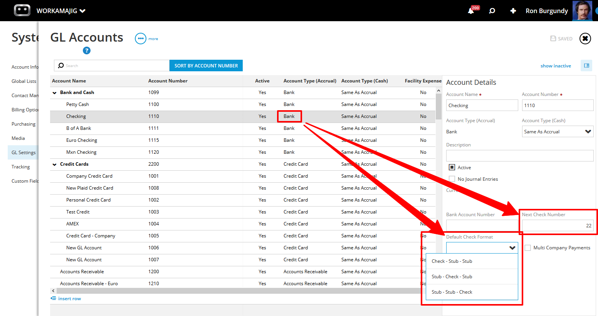Edit the Account Number field 1110
The width and height of the screenshot is (598, 316).
coord(558,105)
